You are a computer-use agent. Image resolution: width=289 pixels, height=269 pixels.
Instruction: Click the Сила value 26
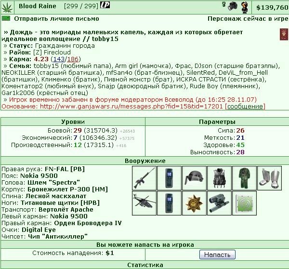click(x=240, y=131)
